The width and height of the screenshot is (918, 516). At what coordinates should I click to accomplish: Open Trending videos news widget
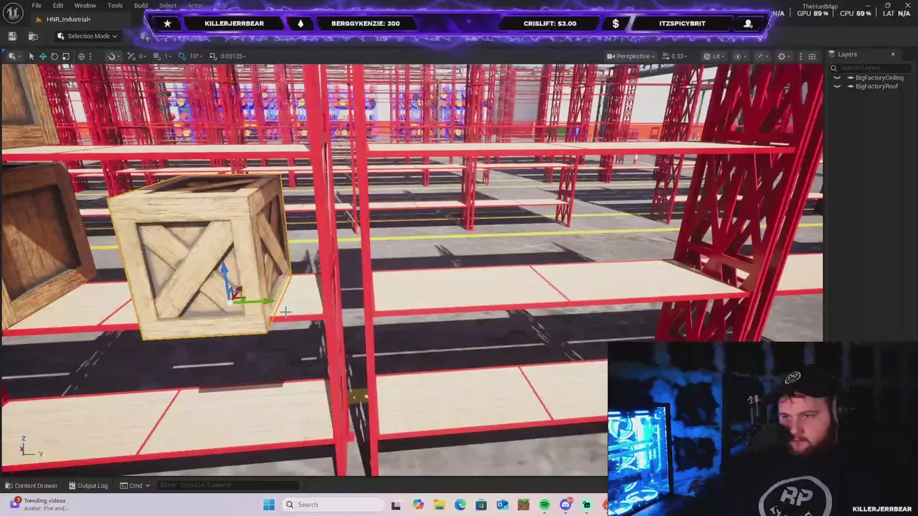(39, 505)
